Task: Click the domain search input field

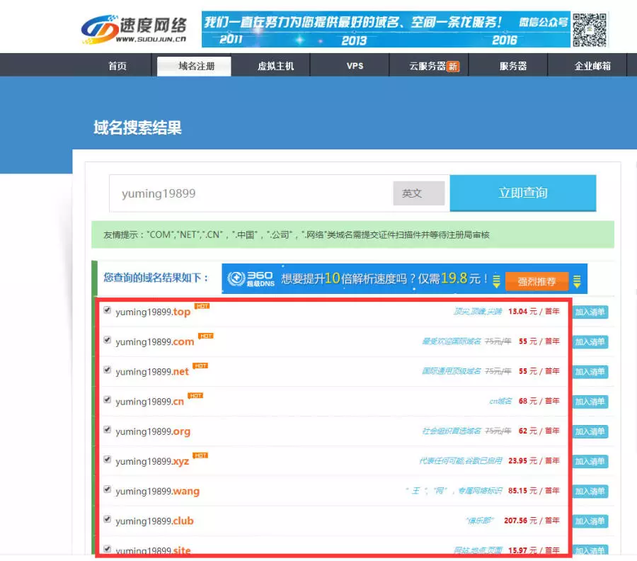Action: (x=251, y=193)
